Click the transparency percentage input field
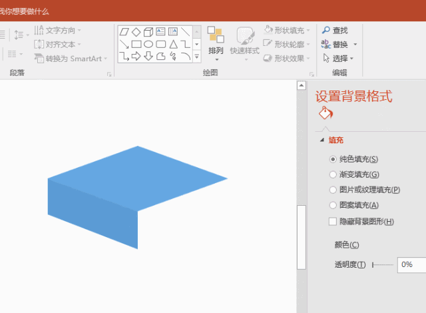 tap(411, 264)
